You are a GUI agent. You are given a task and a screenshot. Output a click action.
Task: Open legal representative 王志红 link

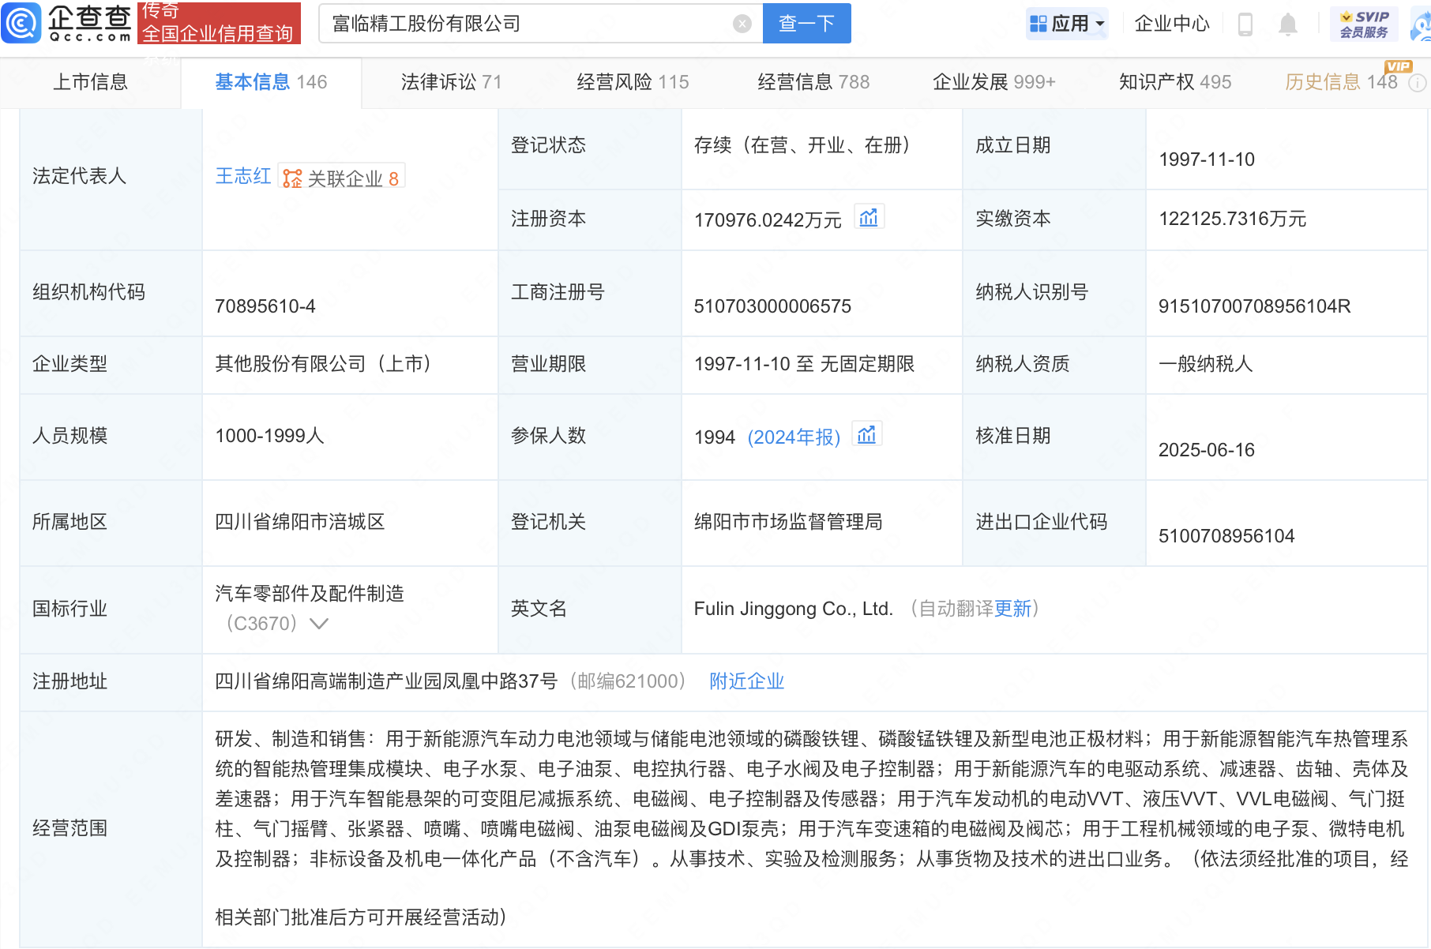point(243,176)
